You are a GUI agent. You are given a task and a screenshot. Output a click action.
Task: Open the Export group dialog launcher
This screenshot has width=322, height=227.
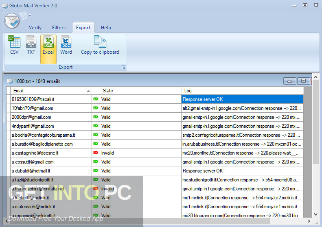(123, 67)
